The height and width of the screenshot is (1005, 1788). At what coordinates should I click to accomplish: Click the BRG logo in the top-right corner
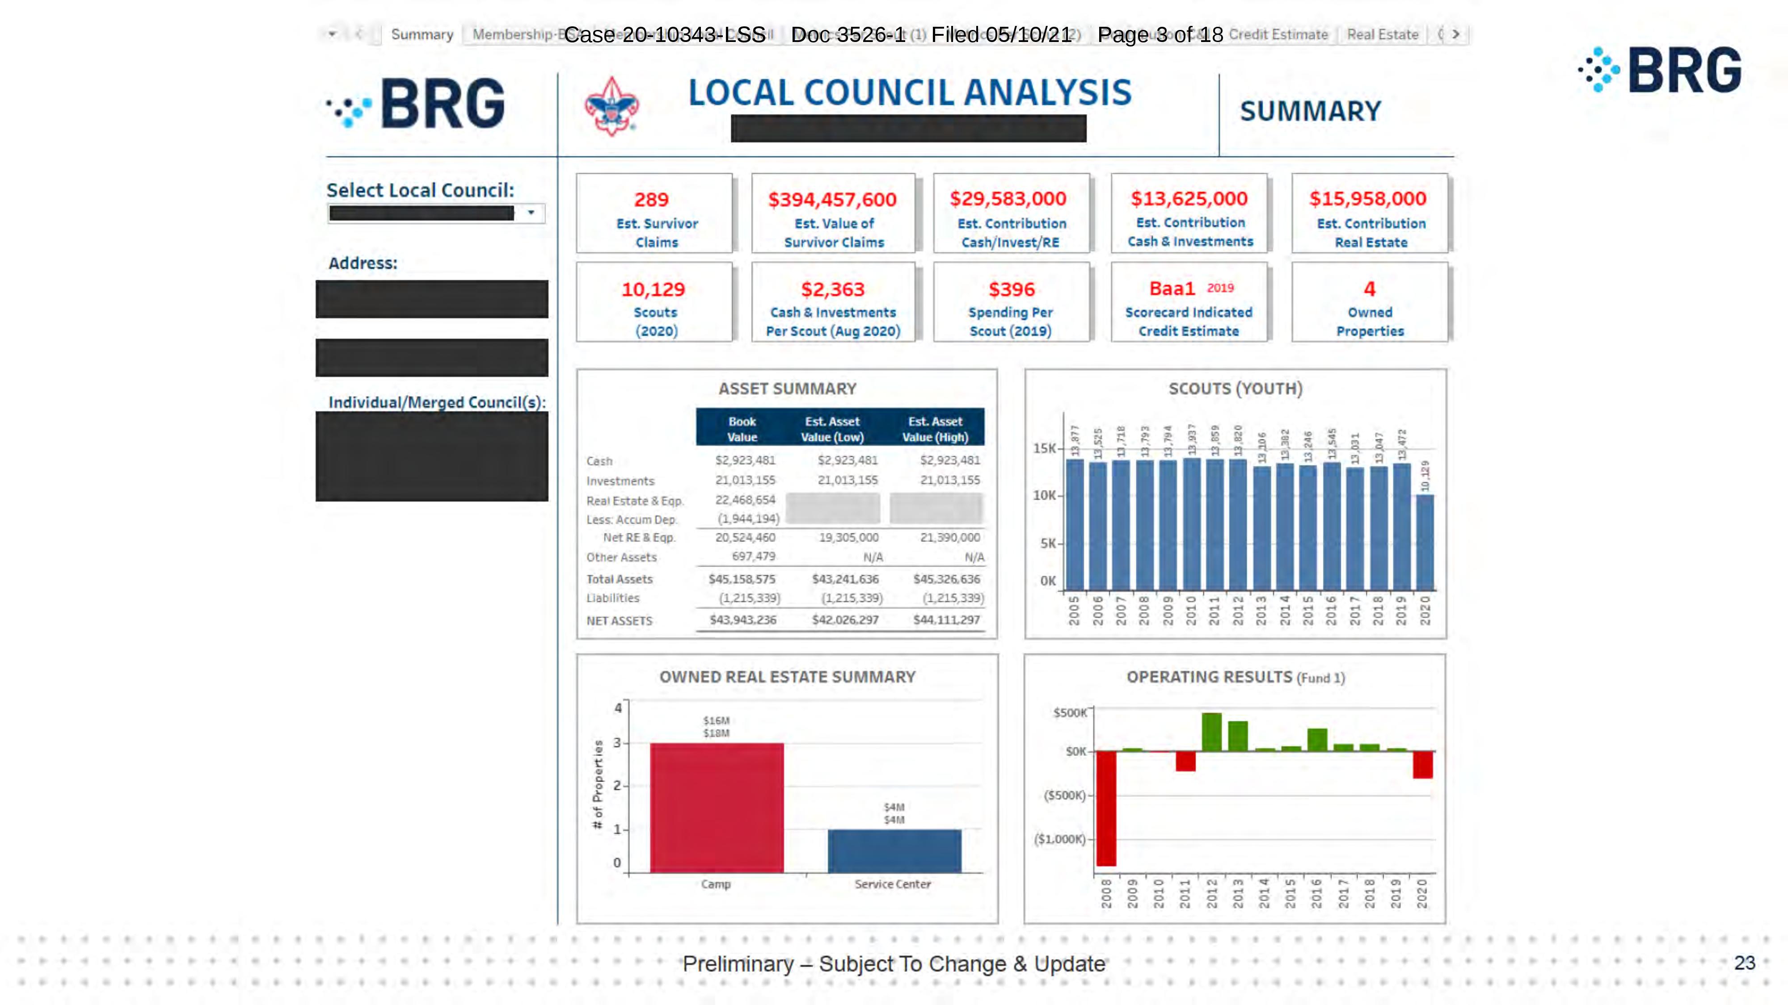coord(1660,69)
